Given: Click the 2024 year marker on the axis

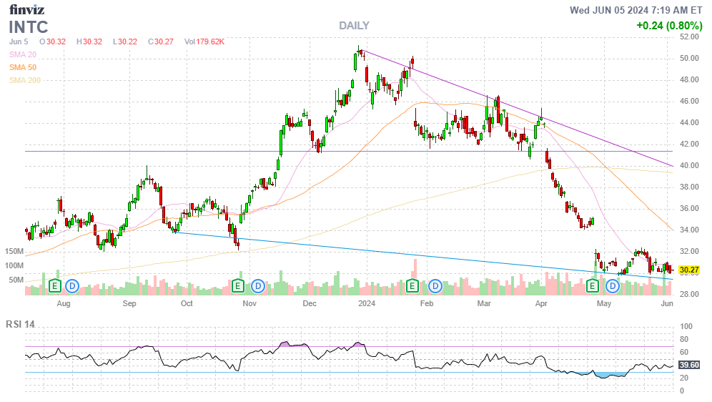Looking at the screenshot, I should click(x=367, y=303).
